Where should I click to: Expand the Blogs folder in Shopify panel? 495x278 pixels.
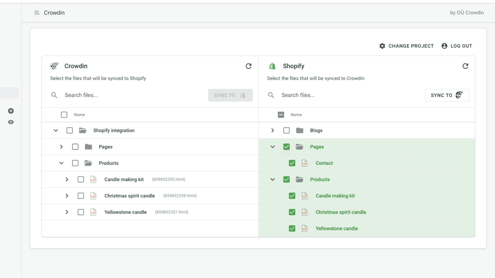[x=273, y=130]
